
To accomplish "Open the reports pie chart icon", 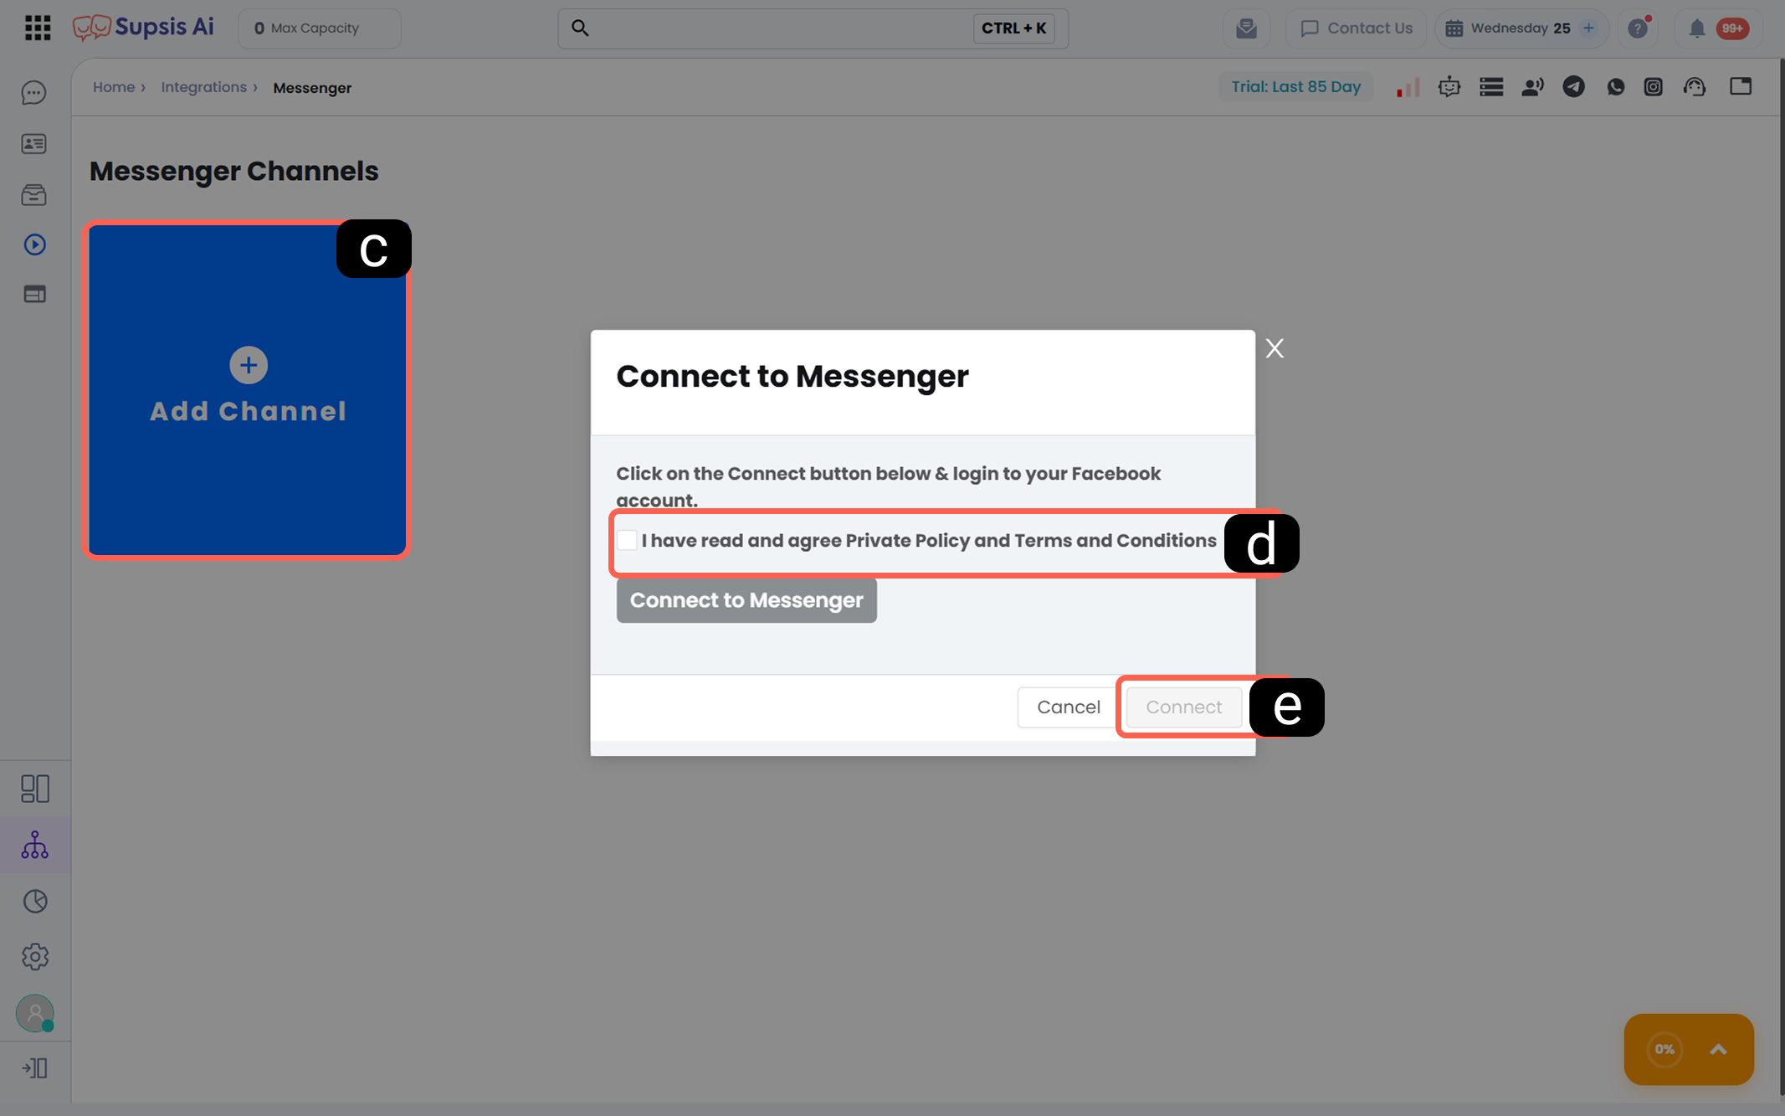I will click(x=34, y=901).
